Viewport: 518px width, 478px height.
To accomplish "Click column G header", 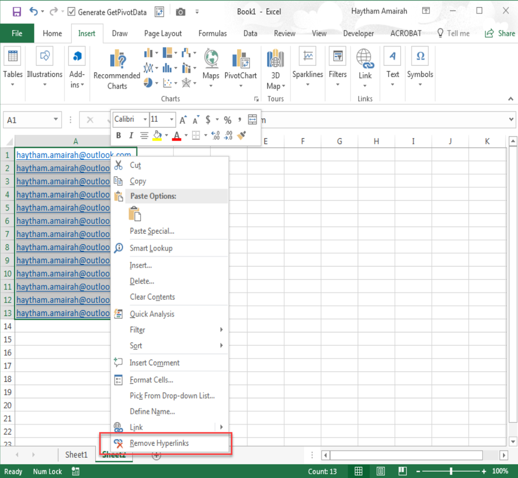I will (339, 142).
